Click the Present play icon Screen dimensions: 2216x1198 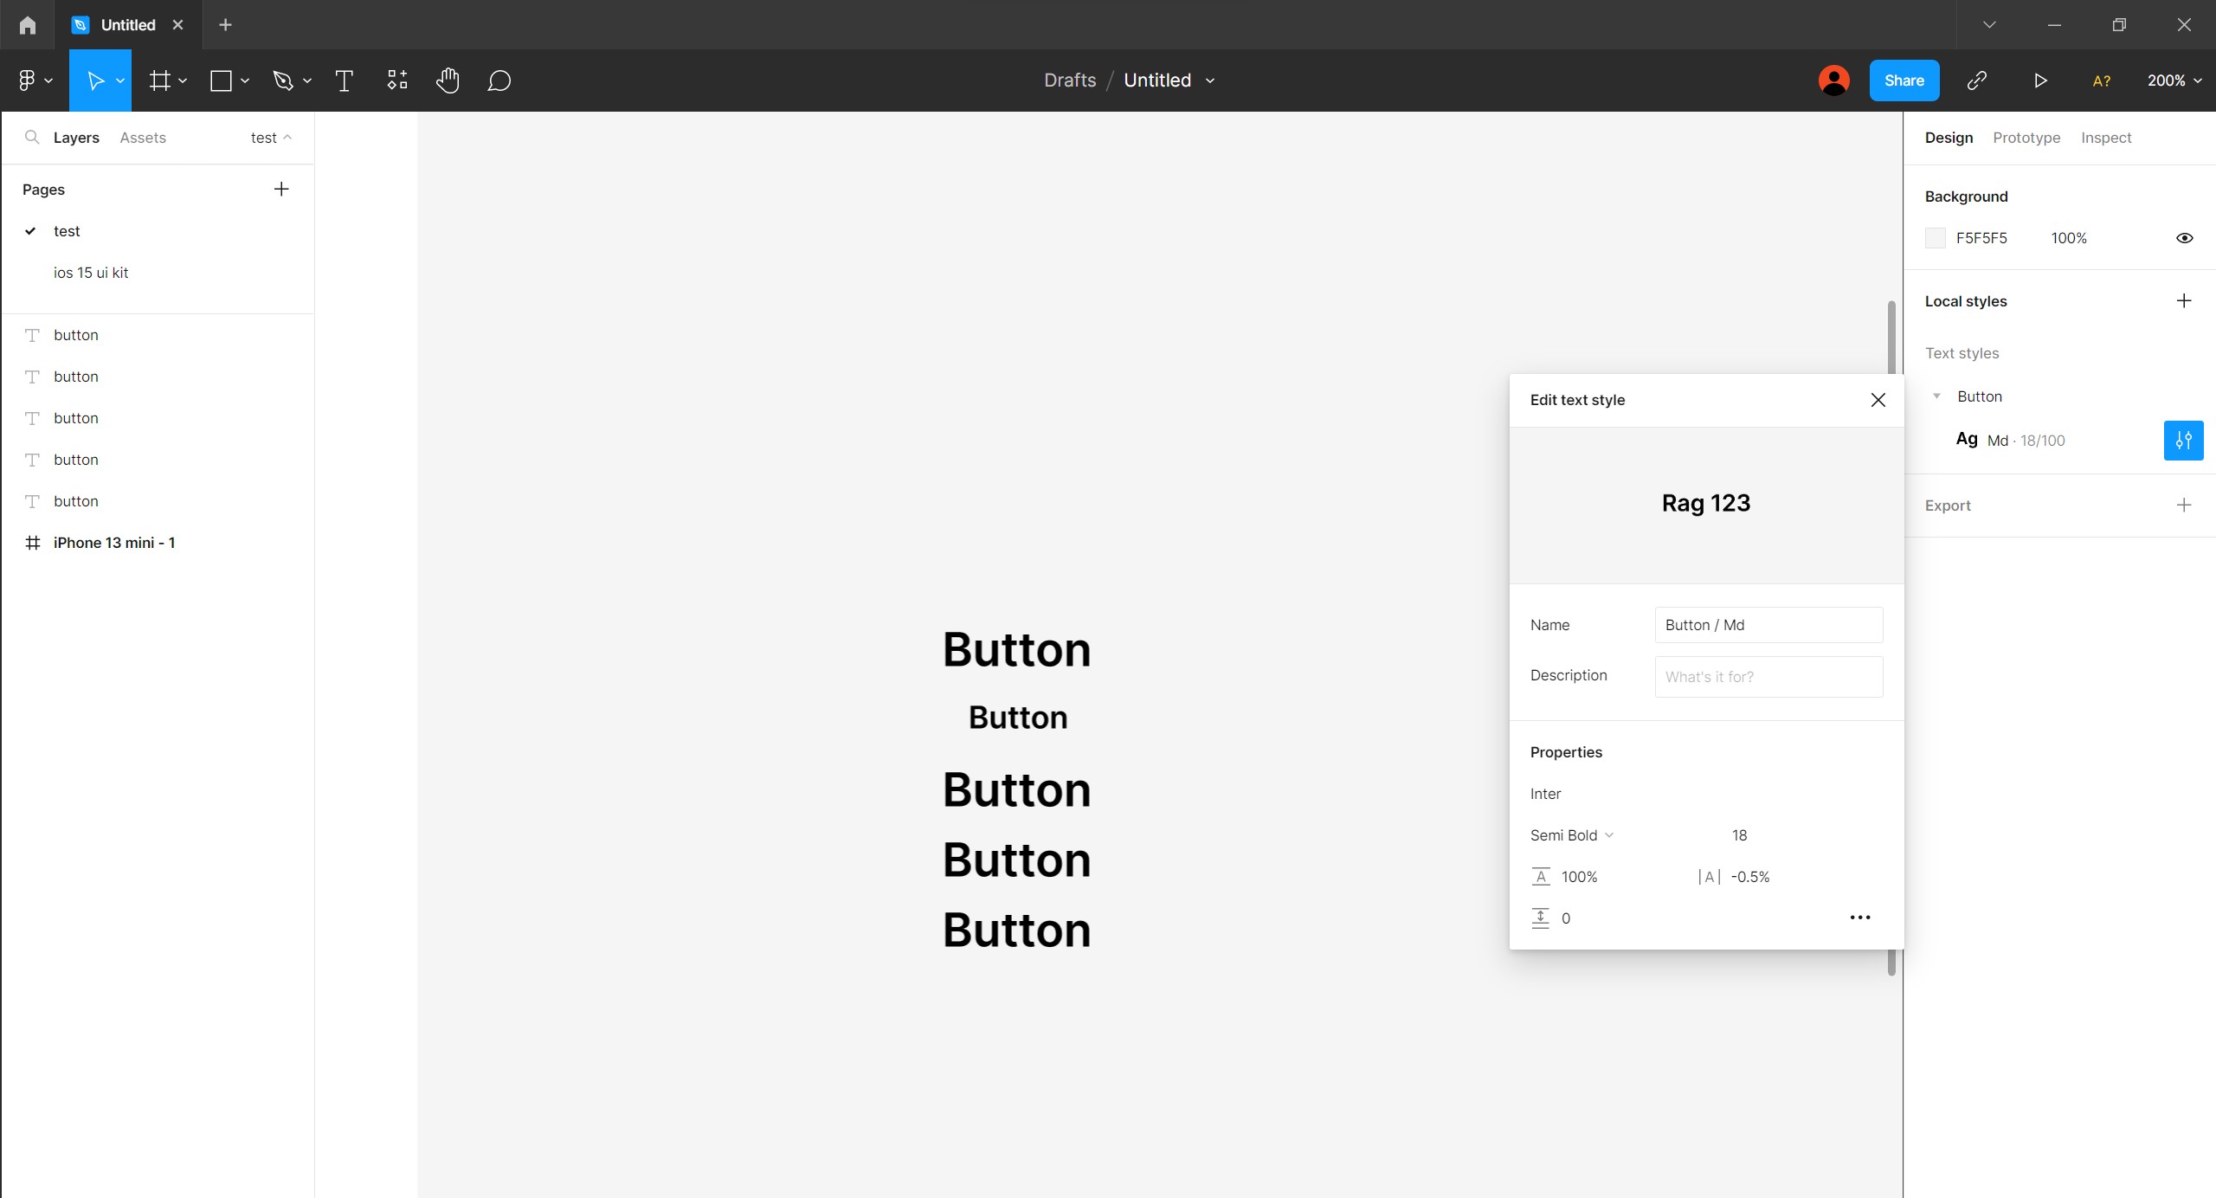pos(2040,81)
